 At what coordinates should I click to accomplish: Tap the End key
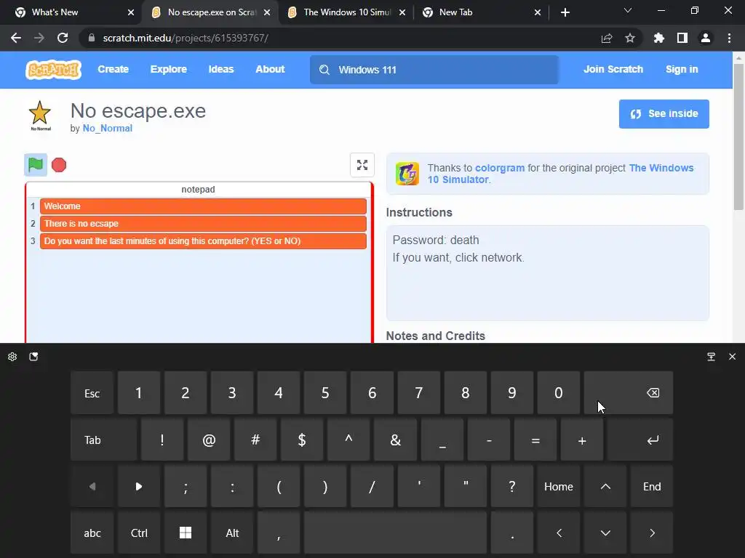pos(652,486)
